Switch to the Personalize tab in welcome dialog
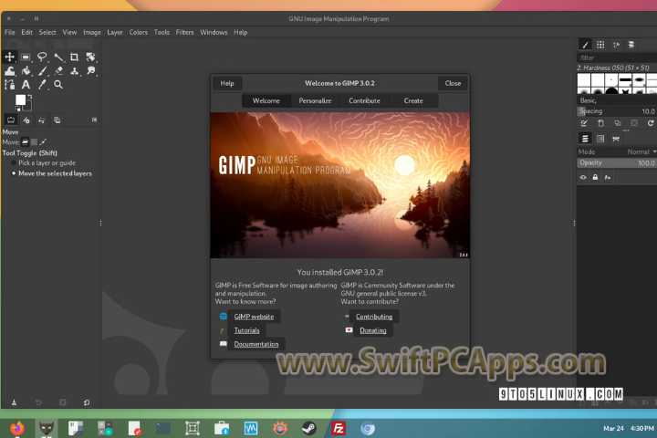657x438 pixels. (315, 101)
